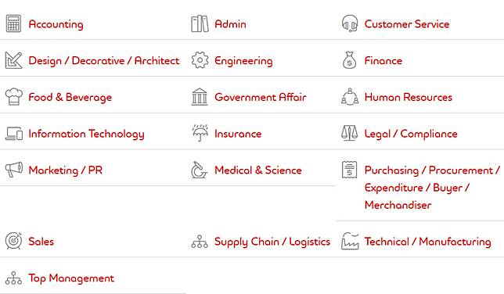The width and height of the screenshot is (504, 294).
Task: Click the megaphone Marketing / PR icon
Action: (x=14, y=170)
